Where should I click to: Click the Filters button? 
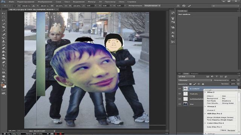(223, 130)
